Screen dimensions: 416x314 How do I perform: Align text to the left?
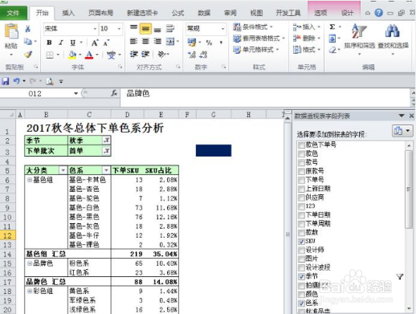133,42
